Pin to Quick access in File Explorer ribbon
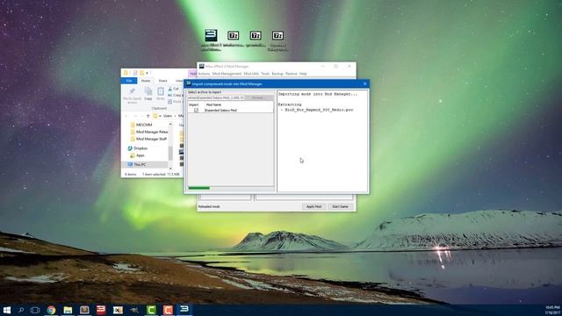Screen dimensions: 562x316 coord(132,95)
